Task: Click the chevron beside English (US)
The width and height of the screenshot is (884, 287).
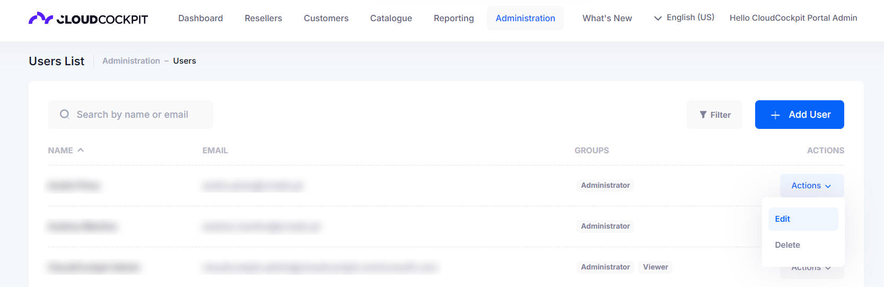Action: pyautogui.click(x=658, y=18)
